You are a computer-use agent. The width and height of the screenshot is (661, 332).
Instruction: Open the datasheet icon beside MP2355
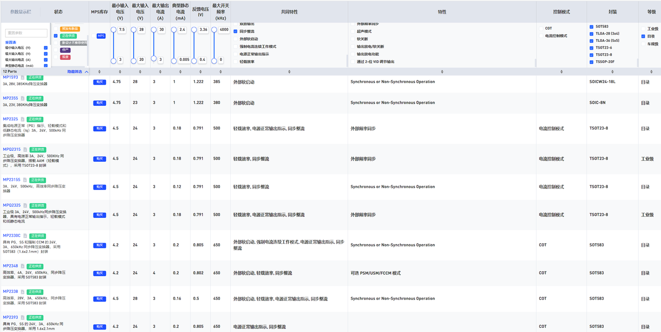click(22, 98)
